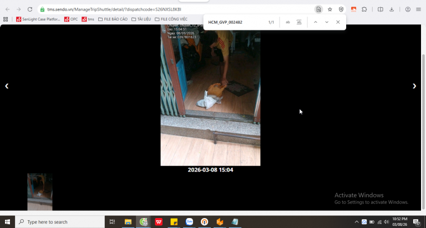Expand FILE CÔNG VIỆC bookmark folder

[x=171, y=19]
